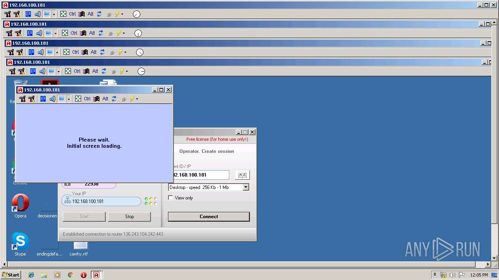The width and height of the screenshot is (499, 280).
Task: Expand desktop view dropdown arrow in outermost toolbar
Action: click(54, 14)
